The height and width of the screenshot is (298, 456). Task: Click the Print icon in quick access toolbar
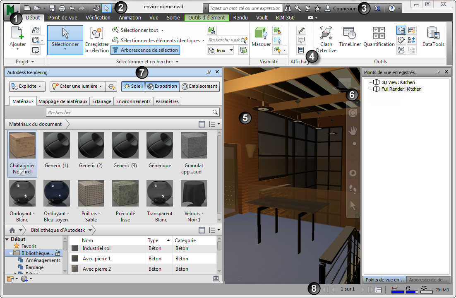click(x=62, y=8)
